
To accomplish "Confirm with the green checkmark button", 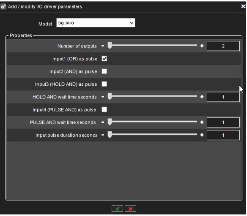I will click(117, 209).
